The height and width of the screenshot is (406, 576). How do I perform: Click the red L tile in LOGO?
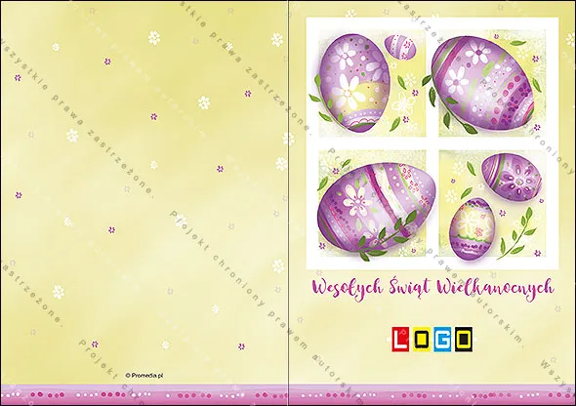point(400,340)
